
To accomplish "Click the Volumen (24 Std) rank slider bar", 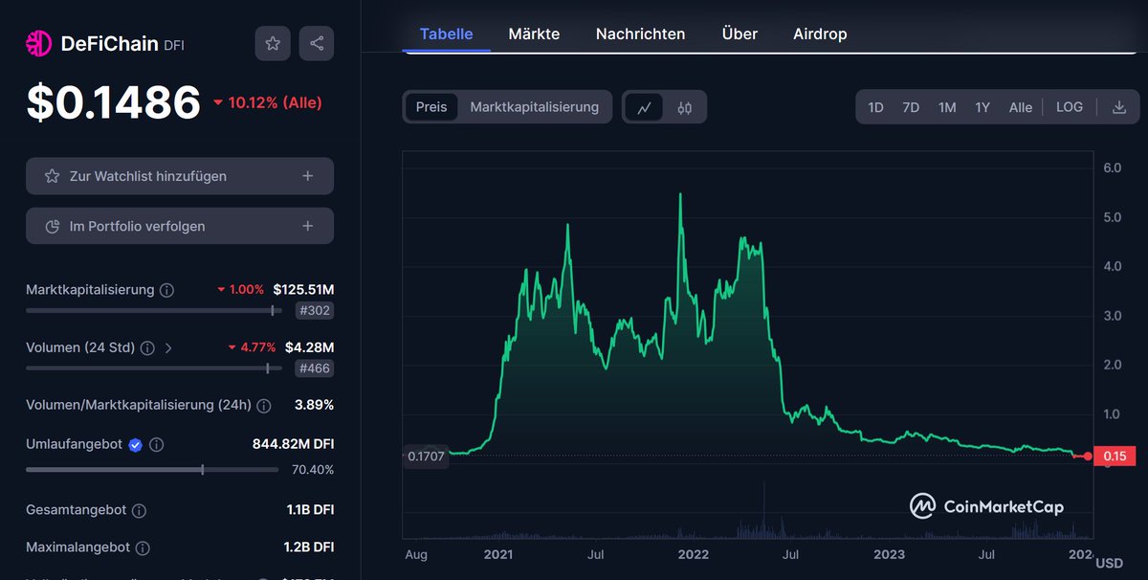I will tap(154, 368).
